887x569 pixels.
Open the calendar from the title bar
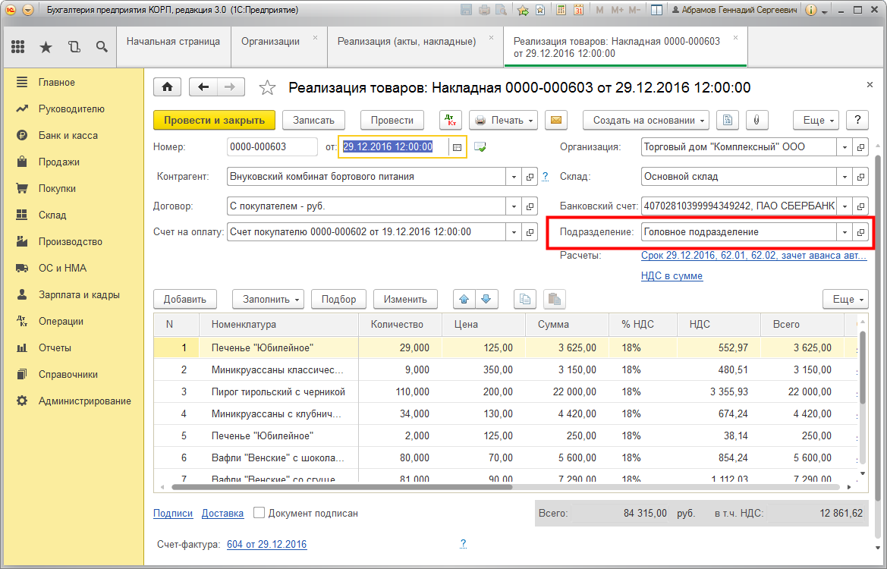point(579,10)
